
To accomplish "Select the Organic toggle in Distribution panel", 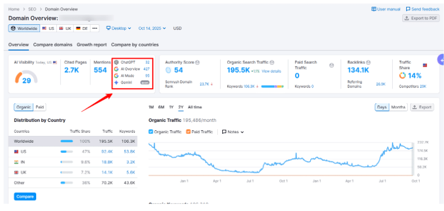I will click(x=24, y=107).
